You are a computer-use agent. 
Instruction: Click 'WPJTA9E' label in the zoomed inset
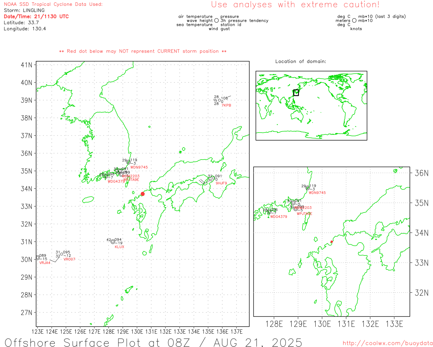(x=304, y=214)
